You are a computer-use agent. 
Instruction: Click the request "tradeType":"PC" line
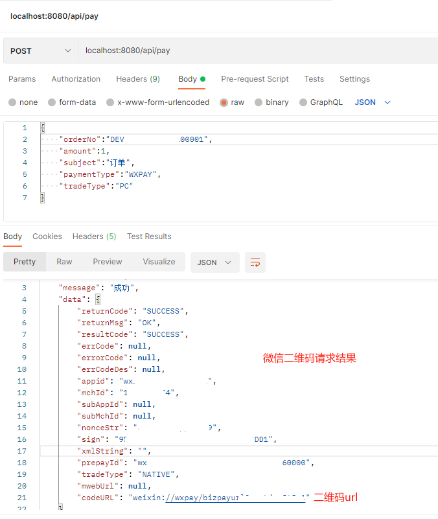point(96,186)
